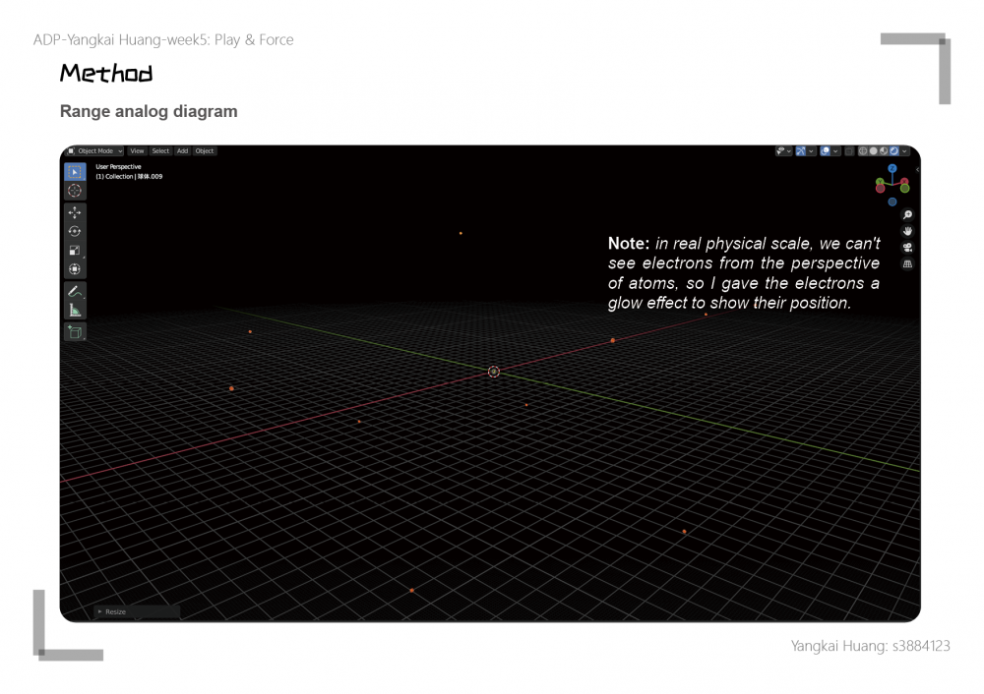The height and width of the screenshot is (694, 984).
Task: Pick the Transform tool
Action: (x=75, y=269)
